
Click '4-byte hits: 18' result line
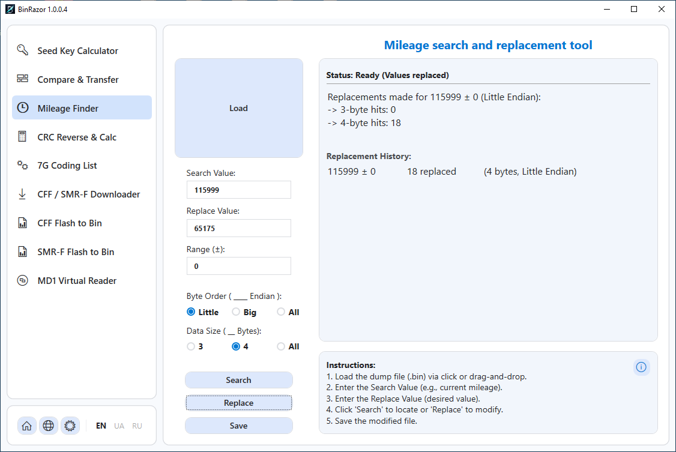pos(364,123)
